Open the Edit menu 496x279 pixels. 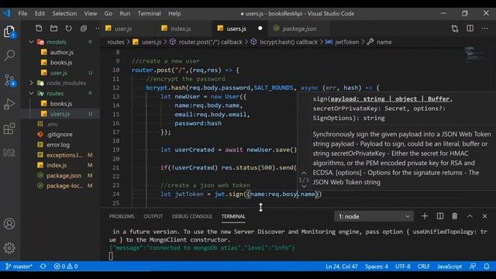pyautogui.click(x=40, y=13)
